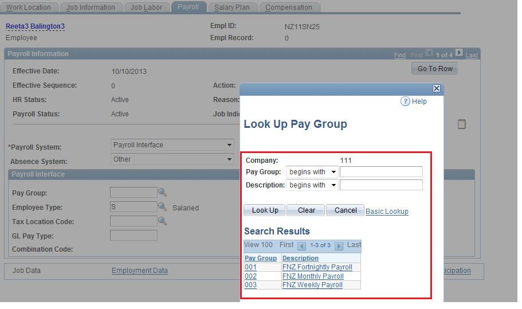Choose FNZ Fortnightly Payroll

pyautogui.click(x=317, y=267)
